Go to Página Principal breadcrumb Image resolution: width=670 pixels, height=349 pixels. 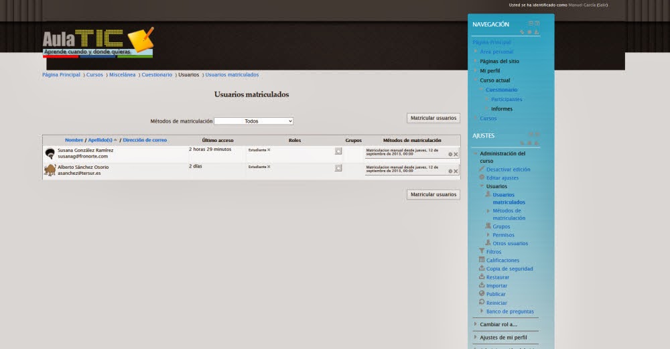61,75
